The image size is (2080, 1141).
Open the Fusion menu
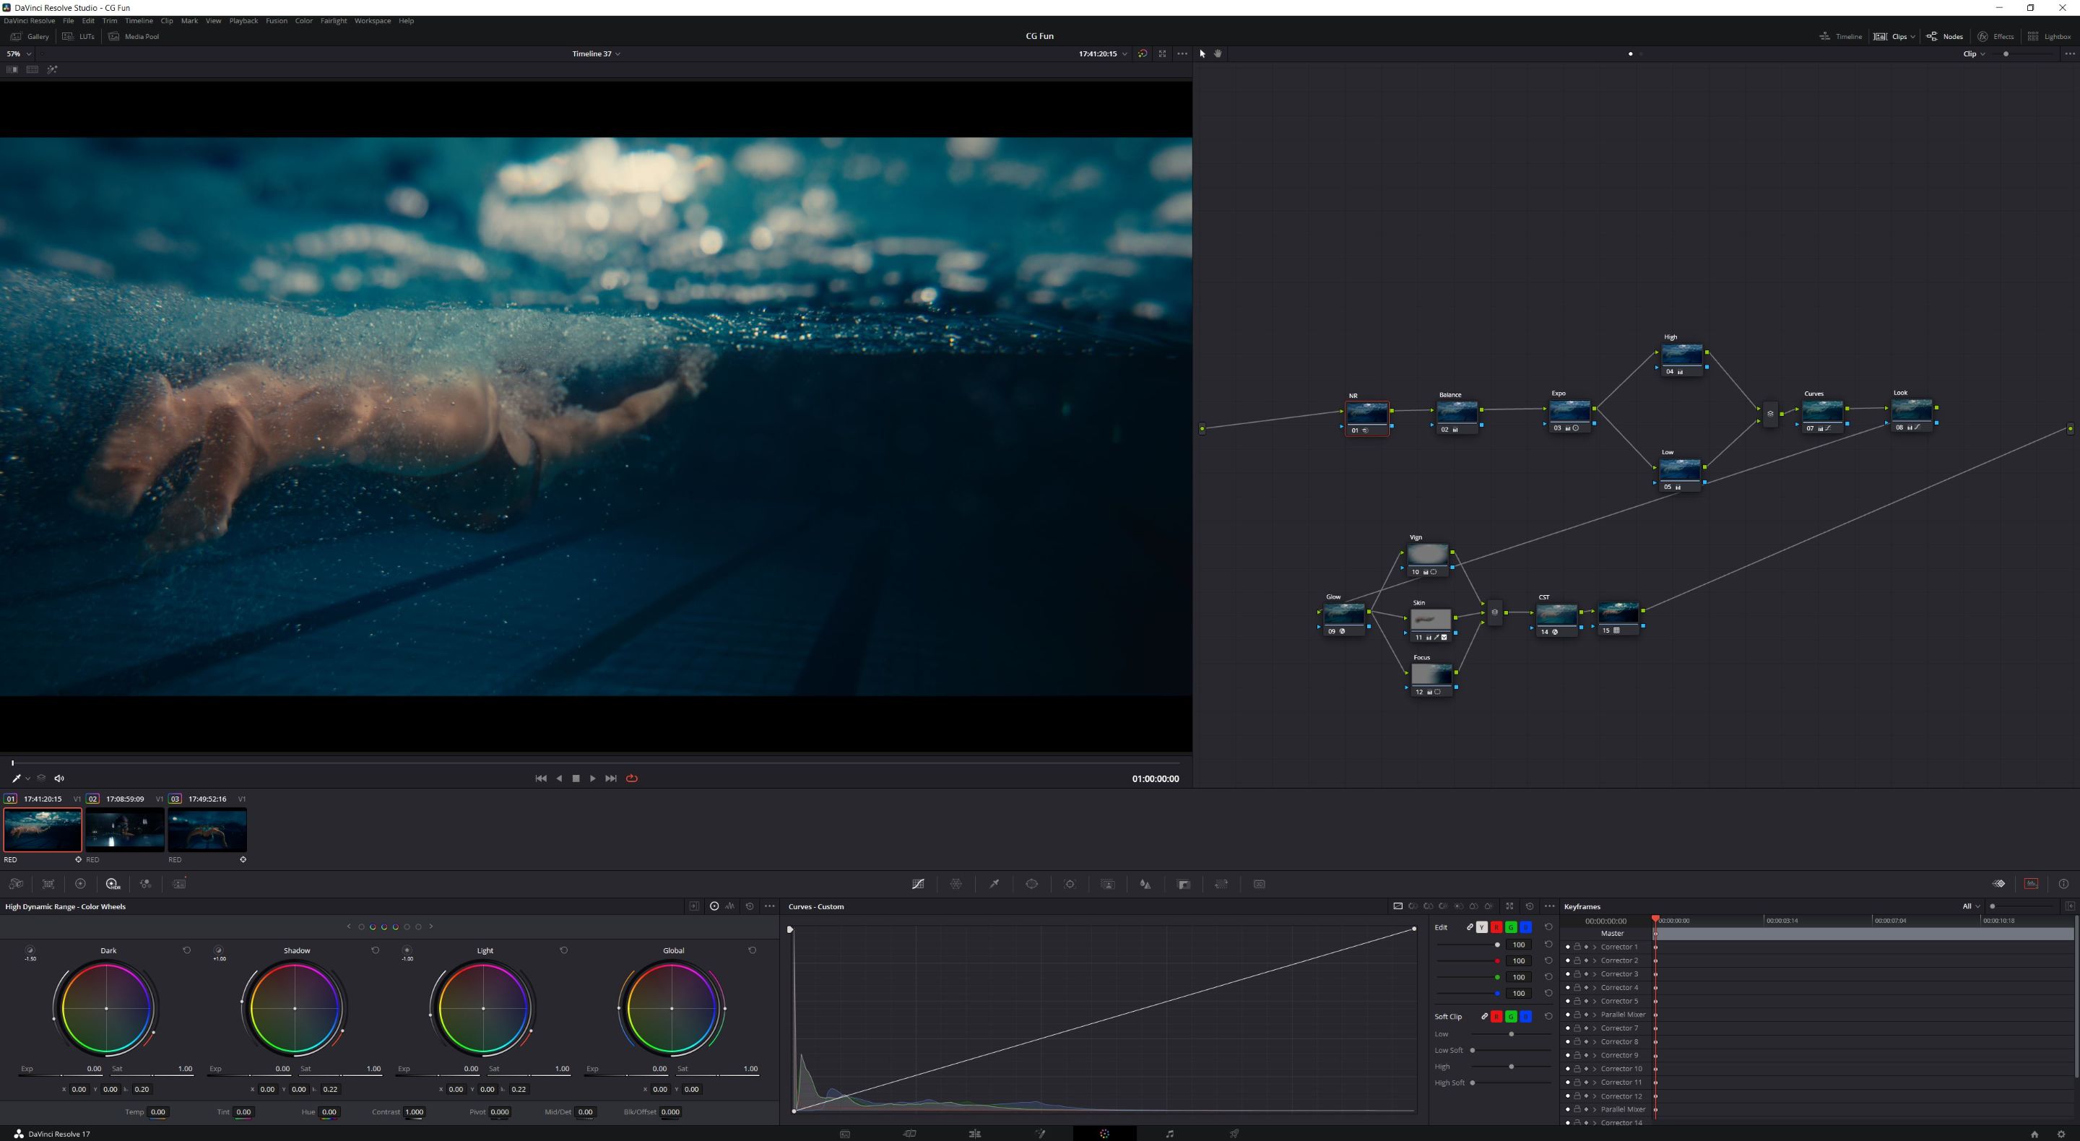[x=276, y=21]
